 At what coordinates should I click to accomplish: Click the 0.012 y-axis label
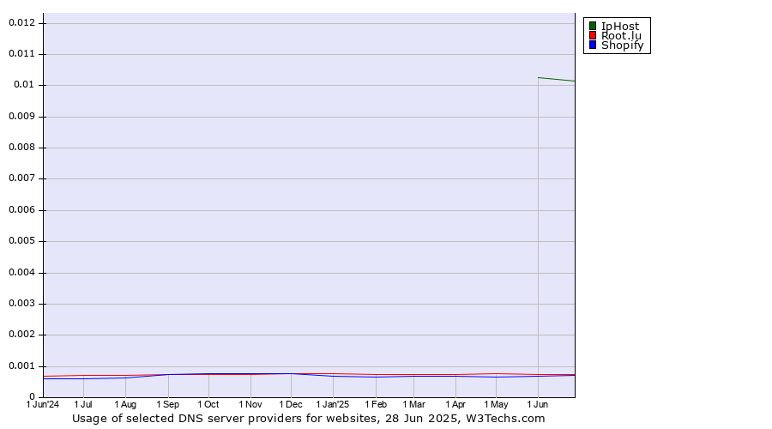click(21, 22)
